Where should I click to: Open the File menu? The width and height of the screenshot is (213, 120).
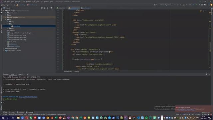pyautogui.click(x=5, y=2)
